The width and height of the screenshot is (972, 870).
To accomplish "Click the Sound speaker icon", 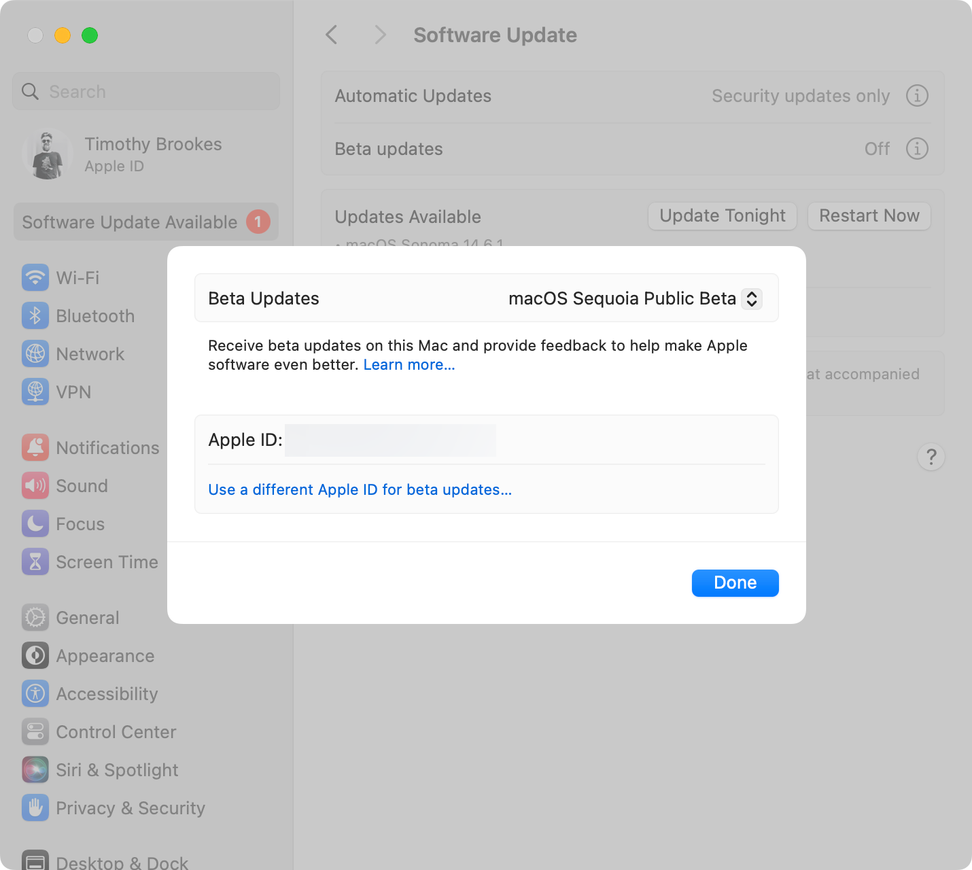I will pos(35,485).
